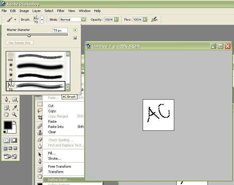Select the Eyedropper tool
The height and width of the screenshot is (185, 234).
coord(14,107)
